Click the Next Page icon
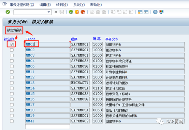 click(x=125, y=12)
